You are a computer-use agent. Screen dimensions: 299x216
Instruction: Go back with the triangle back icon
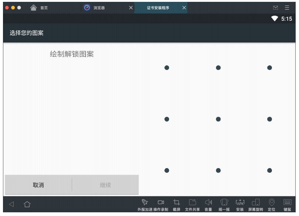click(11, 204)
